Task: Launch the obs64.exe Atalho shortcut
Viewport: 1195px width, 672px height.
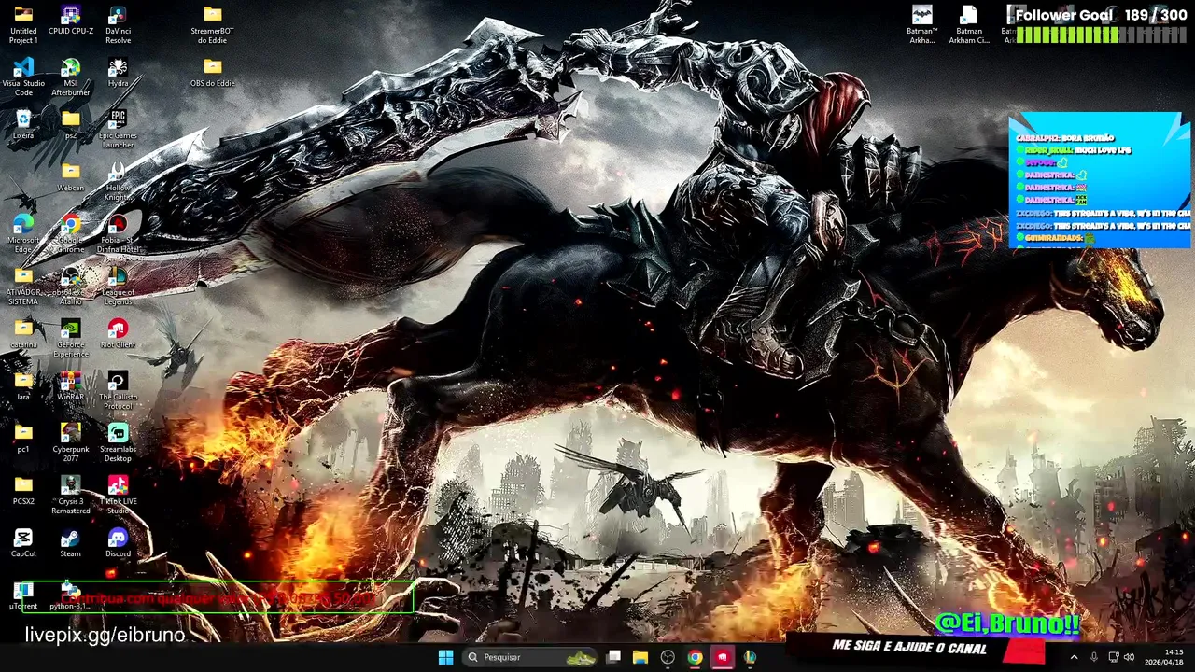Action: point(71,286)
